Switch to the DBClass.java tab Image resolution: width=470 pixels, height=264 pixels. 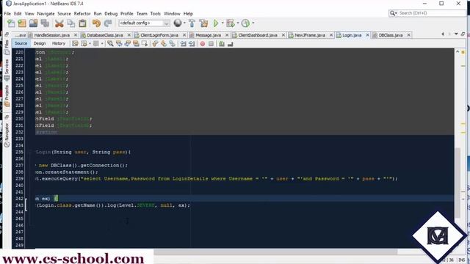pyautogui.click(x=391, y=35)
